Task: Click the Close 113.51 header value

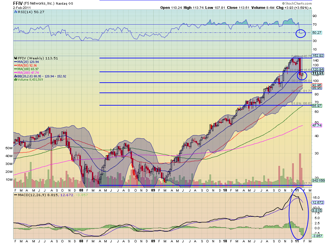Action: point(238,8)
